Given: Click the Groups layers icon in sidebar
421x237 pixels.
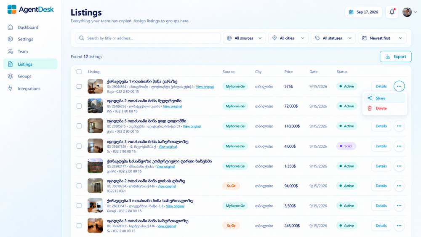Looking at the screenshot, I should [10, 76].
